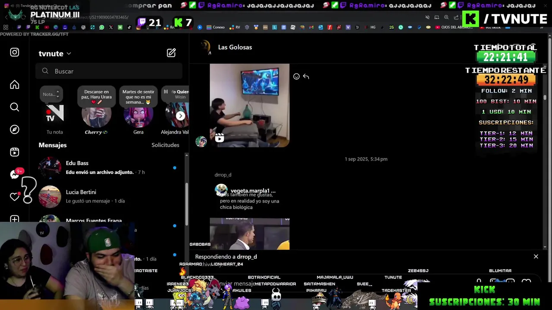Viewport: 552px width, 310px height.
Task: Open the RV bookmark
Action: coord(235,27)
